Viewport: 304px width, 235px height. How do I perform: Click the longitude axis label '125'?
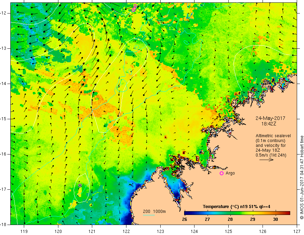pyautogui.click(x=229, y=231)
